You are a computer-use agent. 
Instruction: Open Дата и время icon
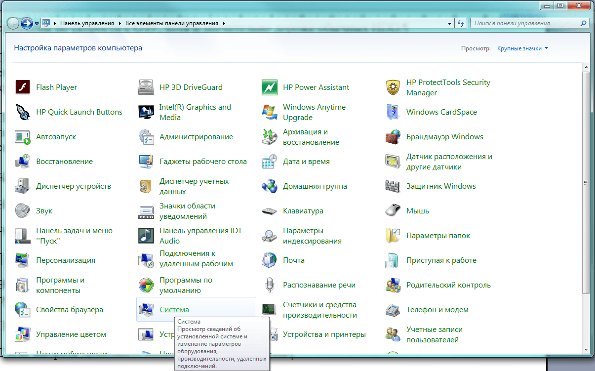coord(270,162)
